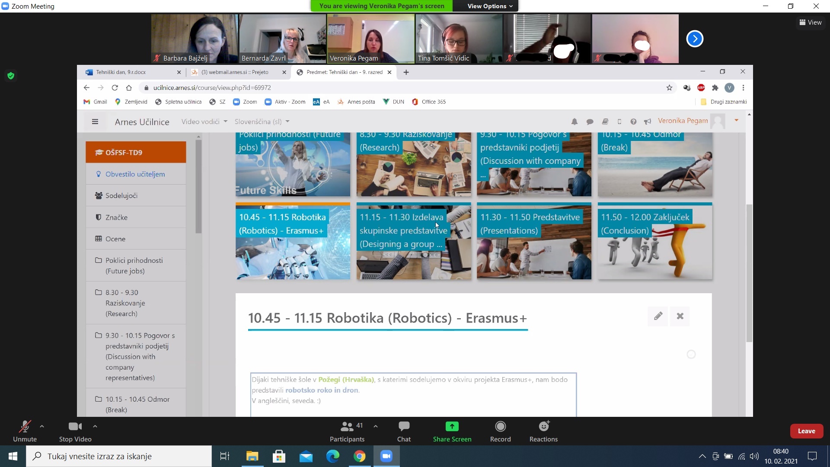Go to browser home page
This screenshot has height=467, width=830.
coord(129,88)
